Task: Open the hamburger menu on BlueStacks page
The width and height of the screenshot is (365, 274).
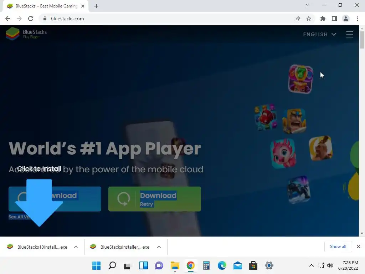Action: [x=349, y=34]
